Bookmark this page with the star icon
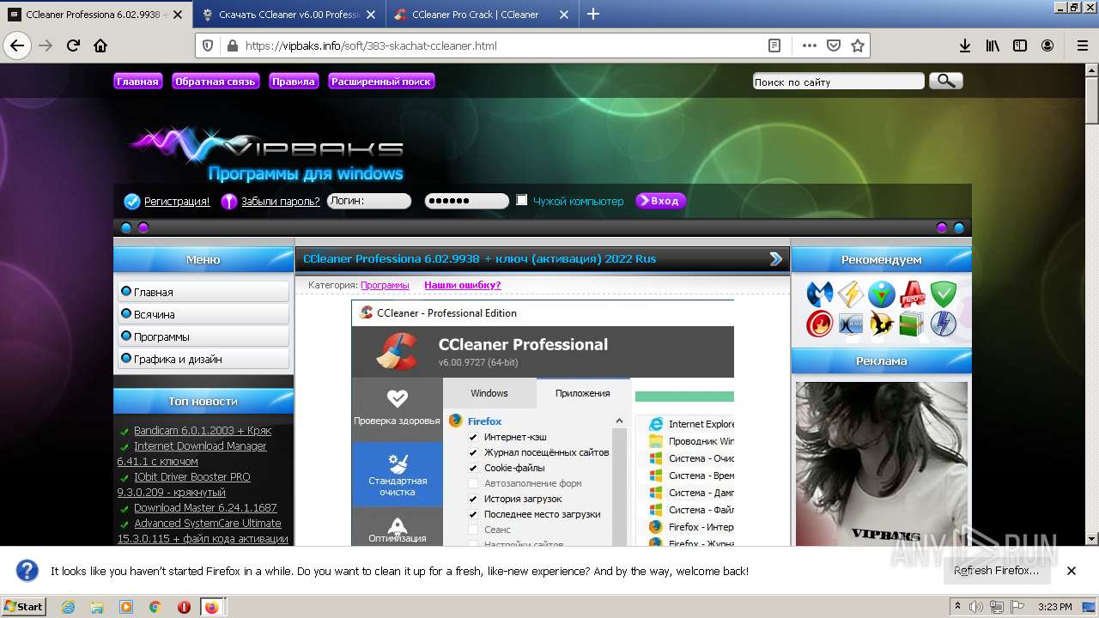Screen dimensions: 1099x618 [857, 45]
